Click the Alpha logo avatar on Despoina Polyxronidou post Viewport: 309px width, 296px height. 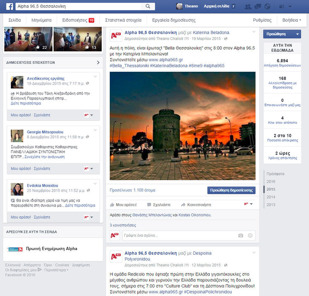coord(115,256)
